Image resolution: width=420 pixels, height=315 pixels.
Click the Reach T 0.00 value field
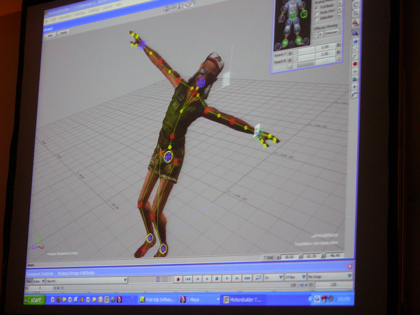324,47
